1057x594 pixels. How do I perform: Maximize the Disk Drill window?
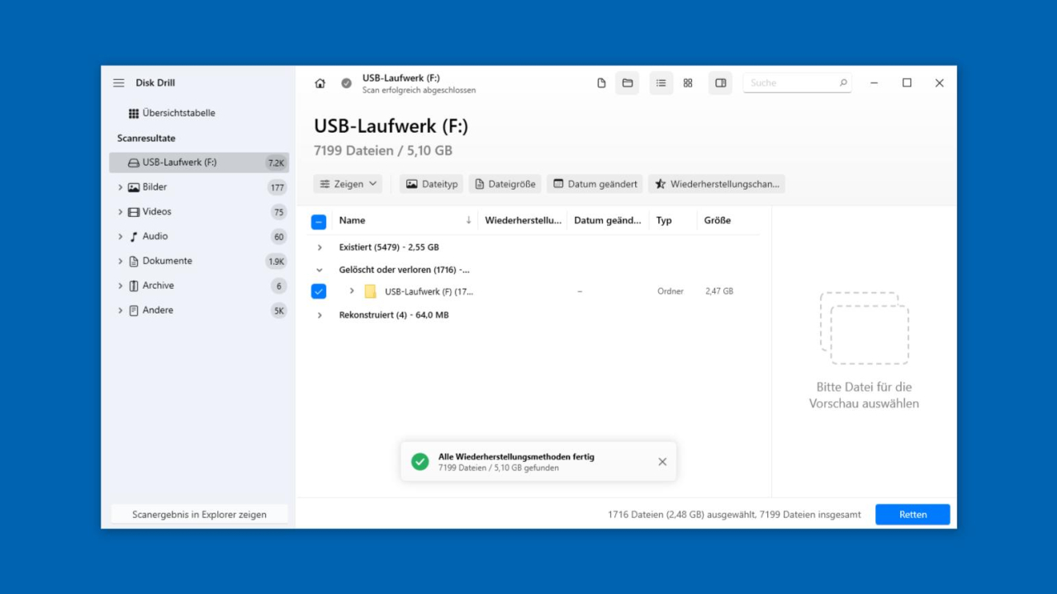pos(907,83)
